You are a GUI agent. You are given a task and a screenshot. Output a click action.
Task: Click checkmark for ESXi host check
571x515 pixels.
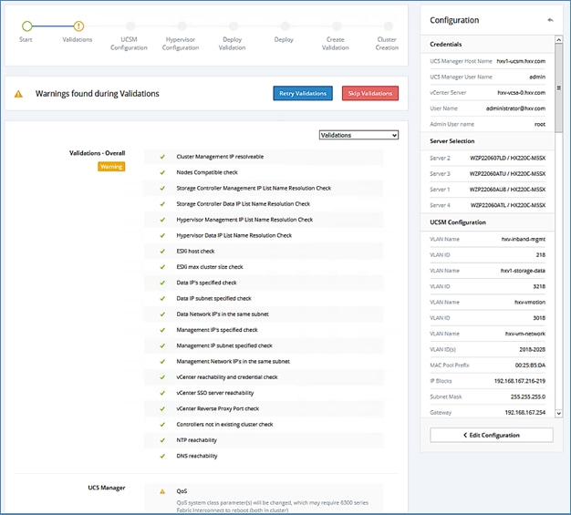[162, 252]
